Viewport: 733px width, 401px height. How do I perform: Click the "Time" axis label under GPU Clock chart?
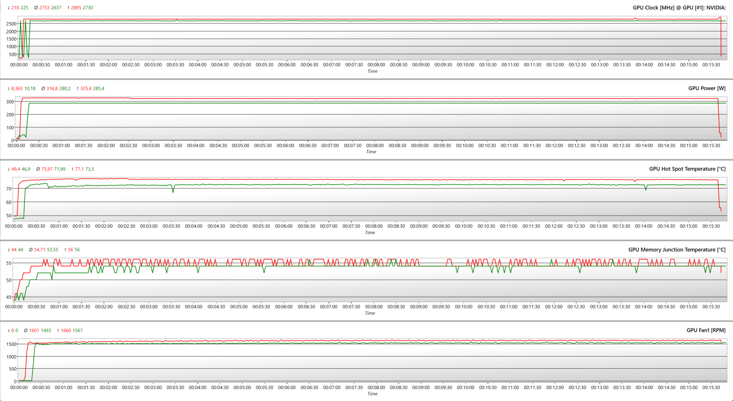(373, 71)
